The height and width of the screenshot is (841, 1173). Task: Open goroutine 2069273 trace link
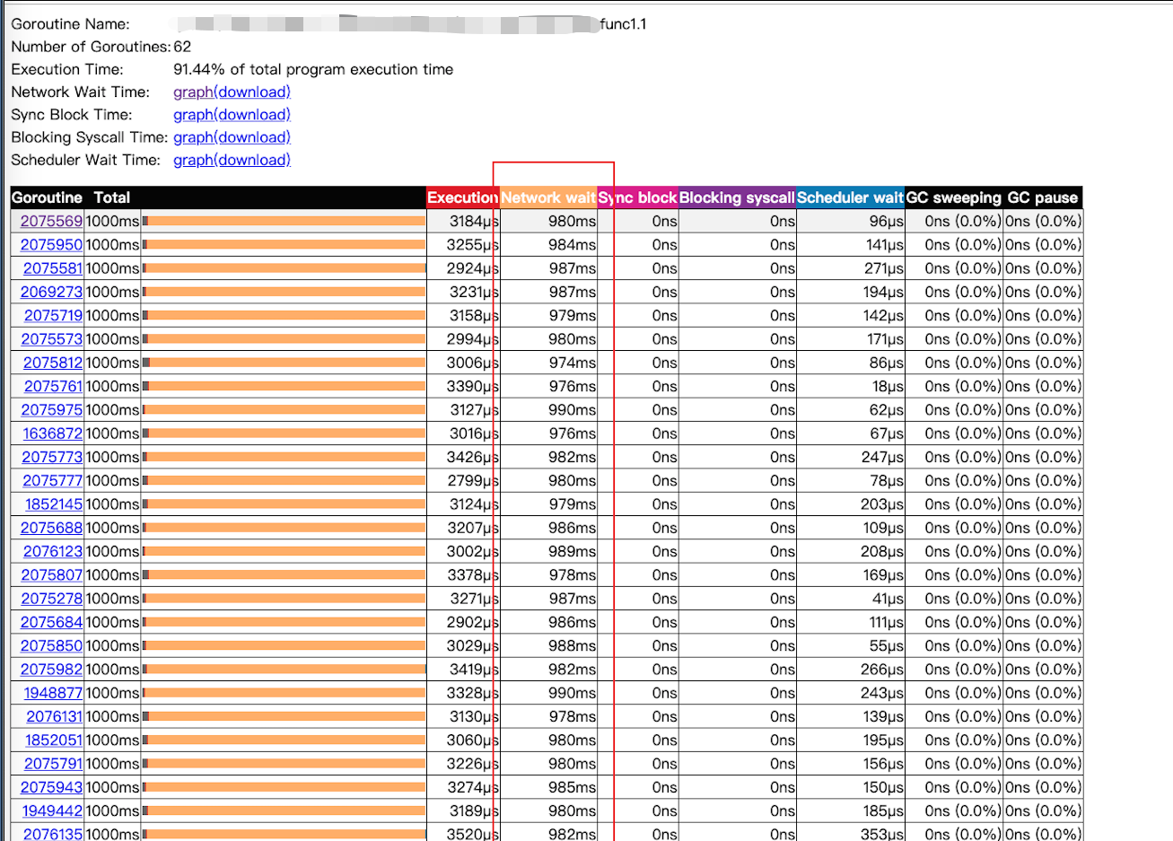tap(51, 292)
